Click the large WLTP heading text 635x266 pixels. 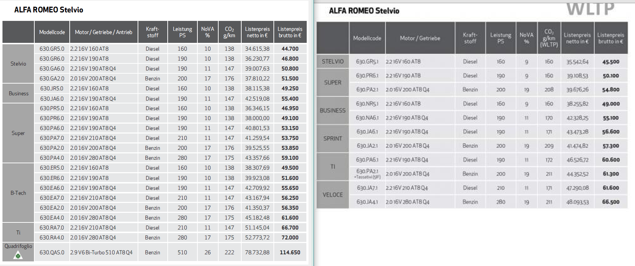[x=590, y=9]
